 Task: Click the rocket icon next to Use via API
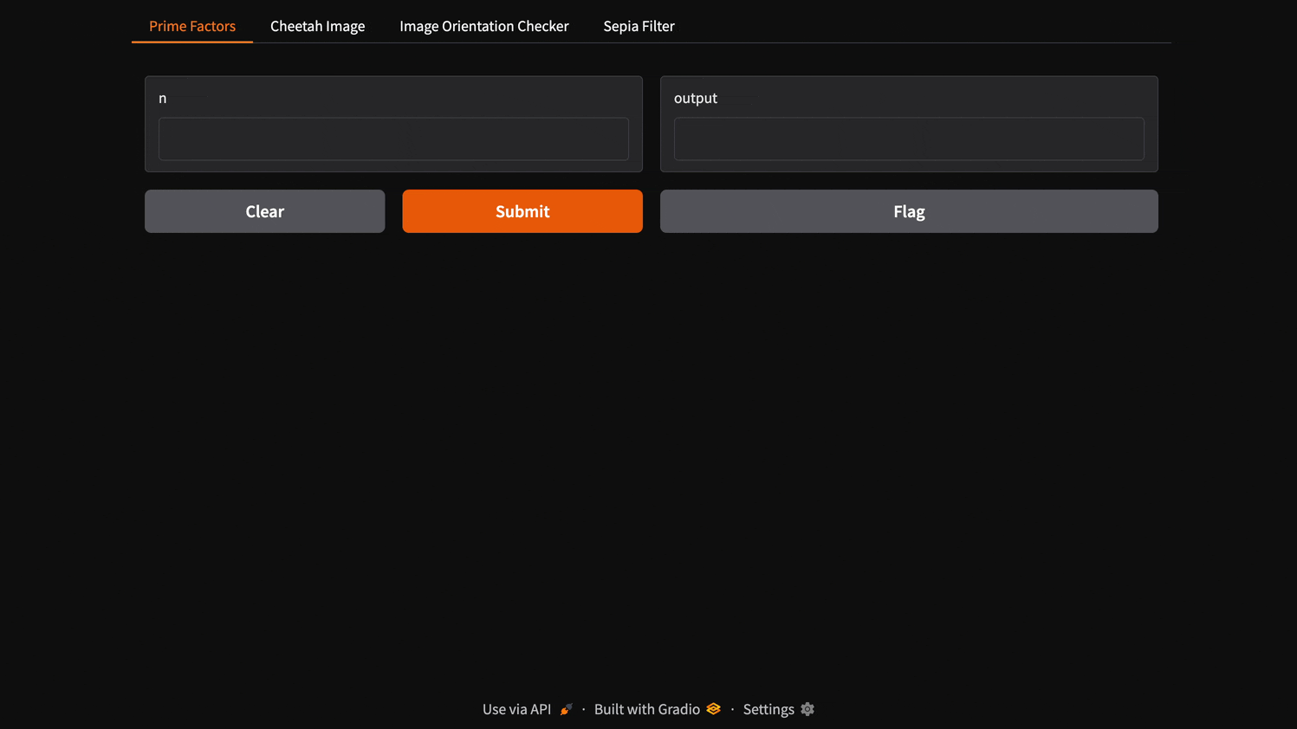click(566, 708)
